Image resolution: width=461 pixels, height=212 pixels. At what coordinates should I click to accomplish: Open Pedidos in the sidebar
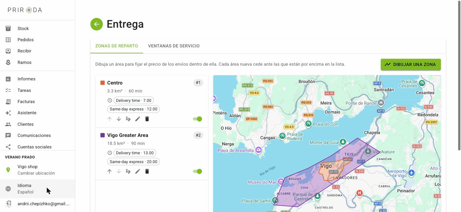point(38,40)
